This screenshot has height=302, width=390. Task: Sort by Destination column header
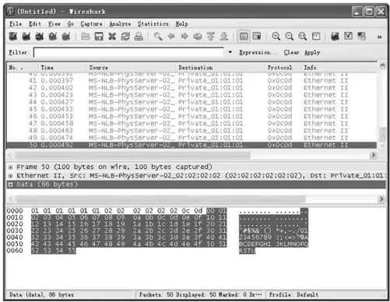(221, 68)
